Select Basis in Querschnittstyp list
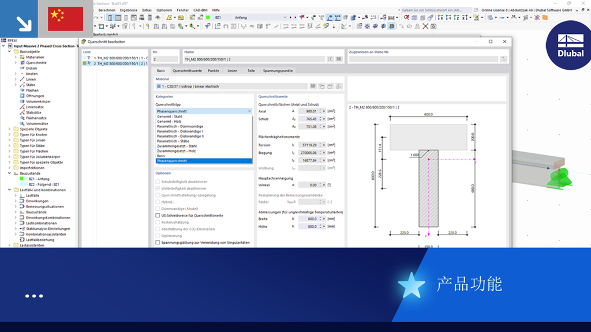 pyautogui.click(x=204, y=156)
